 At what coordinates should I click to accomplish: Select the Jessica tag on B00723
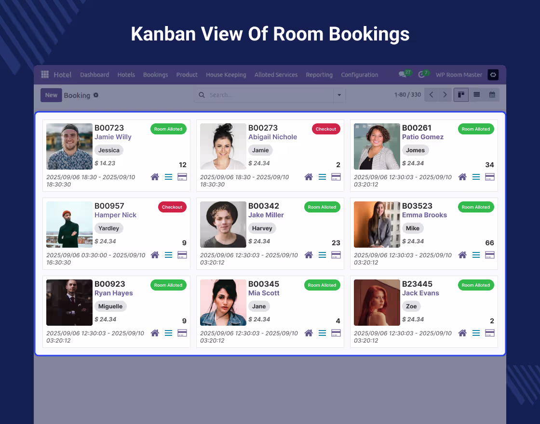tap(109, 150)
